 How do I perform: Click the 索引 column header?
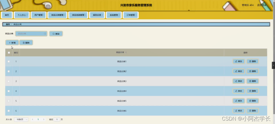coord(16,52)
